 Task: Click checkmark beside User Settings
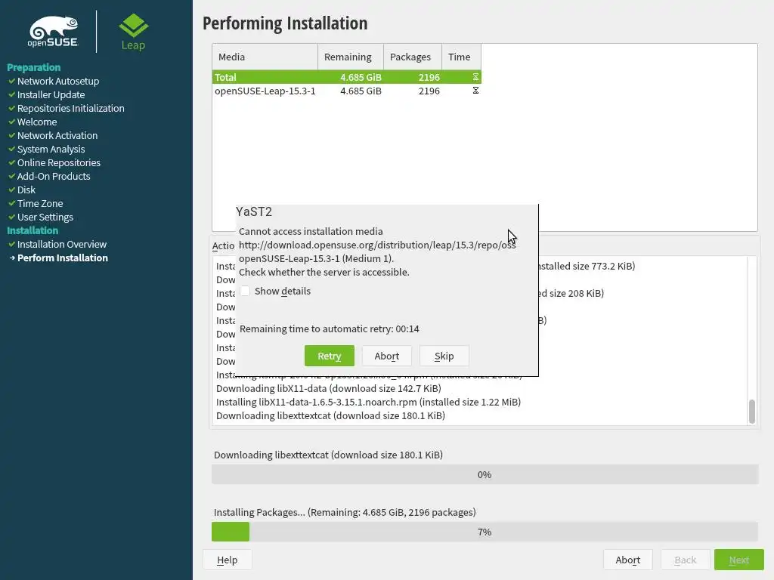tap(12, 217)
